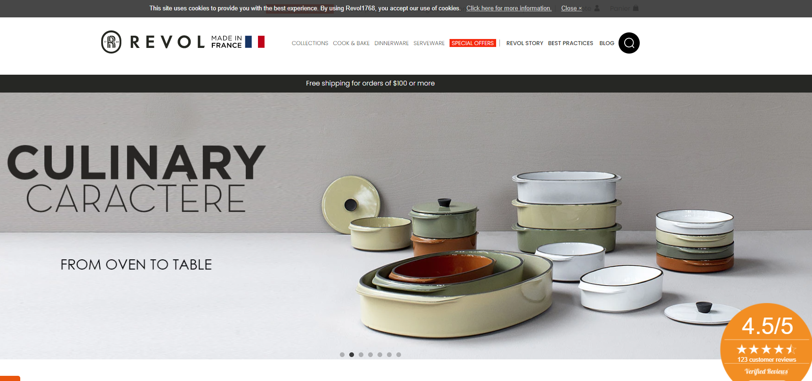Expand the Dinnerware menu
The width and height of the screenshot is (812, 381).
(392, 43)
